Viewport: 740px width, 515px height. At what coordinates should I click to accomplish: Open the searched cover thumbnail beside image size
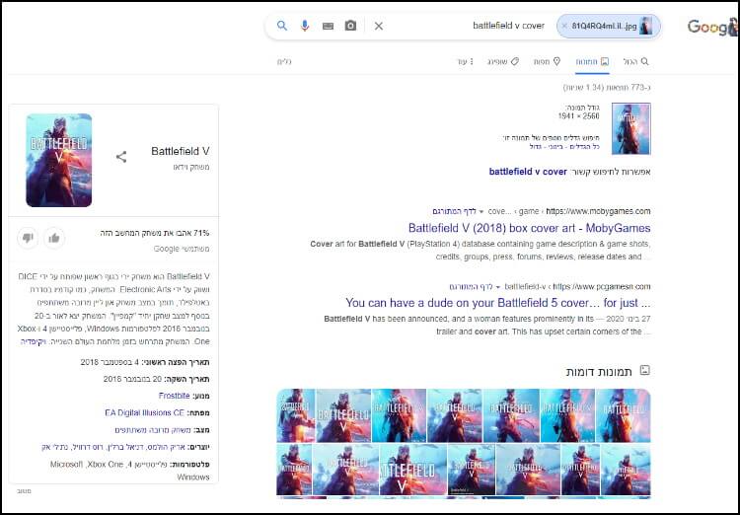tap(631, 129)
